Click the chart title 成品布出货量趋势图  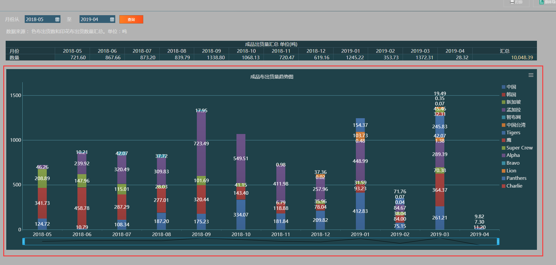[x=272, y=77]
